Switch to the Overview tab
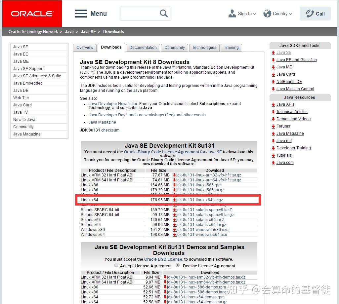The height and width of the screenshot is (304, 339). 85,48
